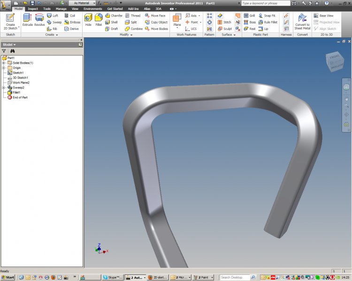The width and height of the screenshot is (352, 281).
Task: Activate the Snap Fit tool
Action: click(267, 15)
